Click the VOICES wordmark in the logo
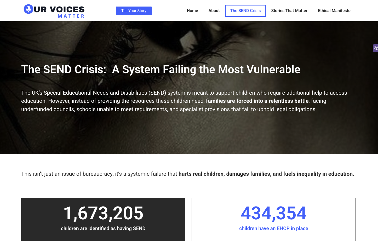This screenshot has width=378, height=251. pos(67,10)
